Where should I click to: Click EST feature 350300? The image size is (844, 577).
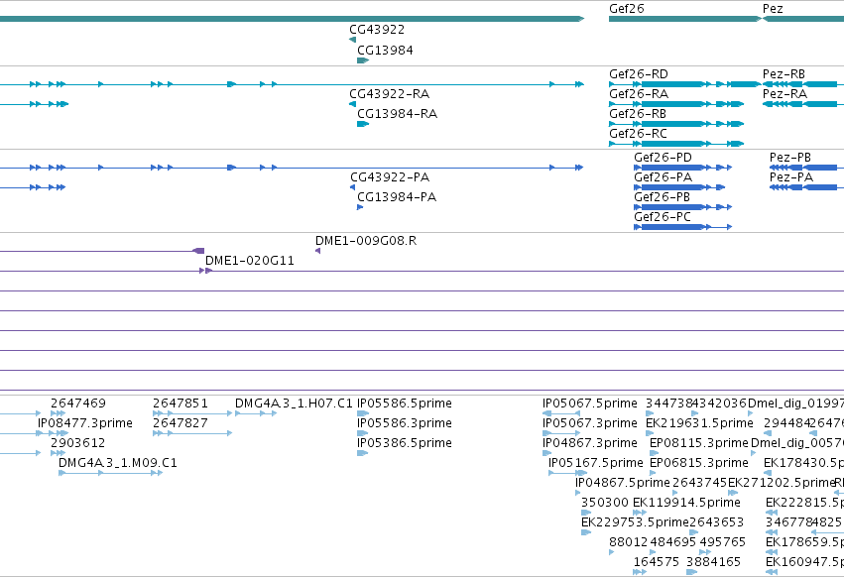pyautogui.click(x=586, y=513)
